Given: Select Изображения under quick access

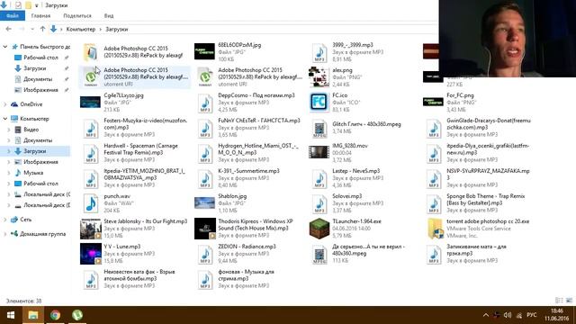Looking at the screenshot, I should tap(40, 90).
